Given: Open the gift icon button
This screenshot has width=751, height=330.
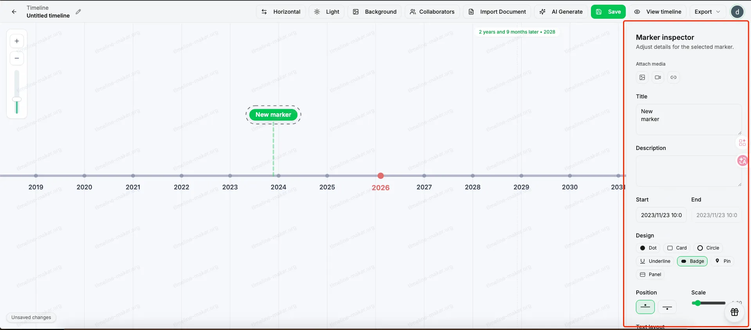Looking at the screenshot, I should [x=735, y=312].
